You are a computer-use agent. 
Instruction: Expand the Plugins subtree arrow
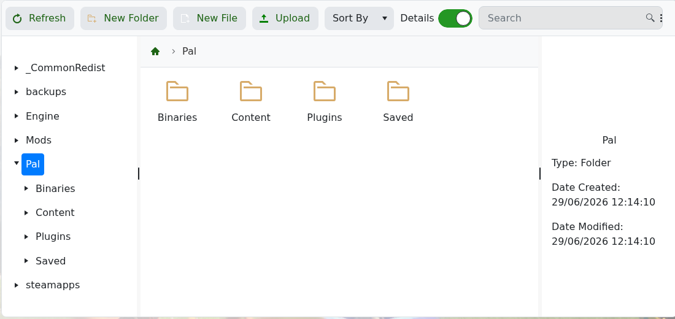tap(26, 237)
